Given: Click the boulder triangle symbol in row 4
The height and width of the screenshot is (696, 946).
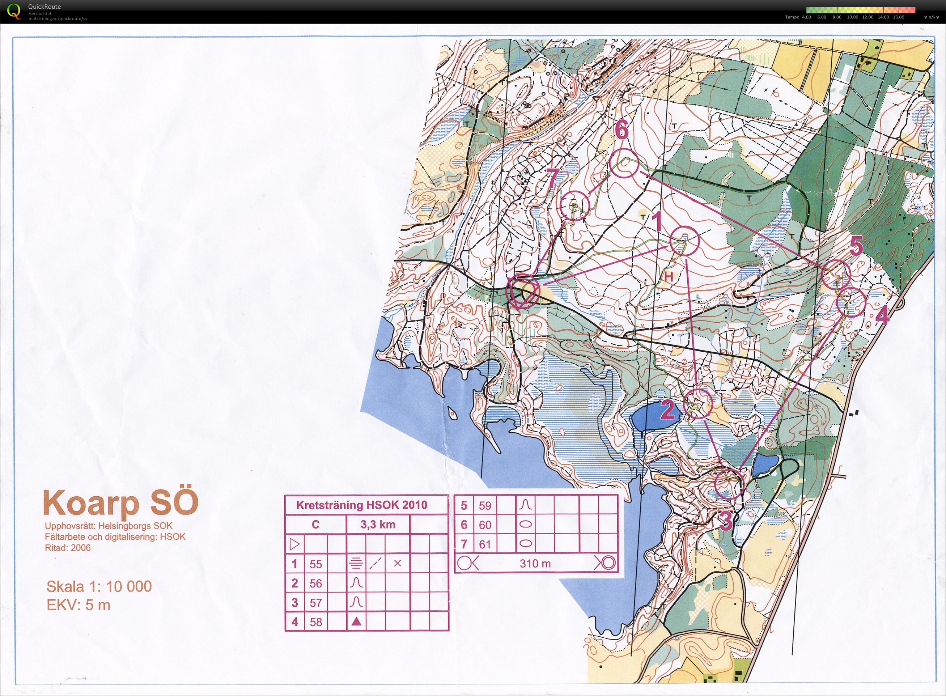Looking at the screenshot, I should [356, 622].
